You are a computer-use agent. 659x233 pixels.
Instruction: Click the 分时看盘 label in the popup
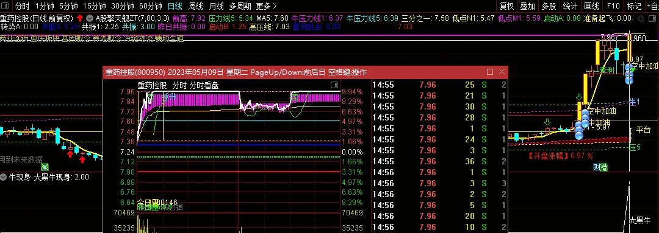(x=204, y=85)
